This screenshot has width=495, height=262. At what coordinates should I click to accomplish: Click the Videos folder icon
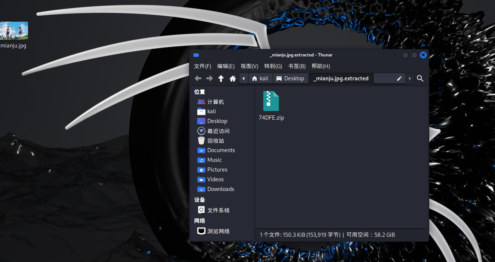click(201, 179)
